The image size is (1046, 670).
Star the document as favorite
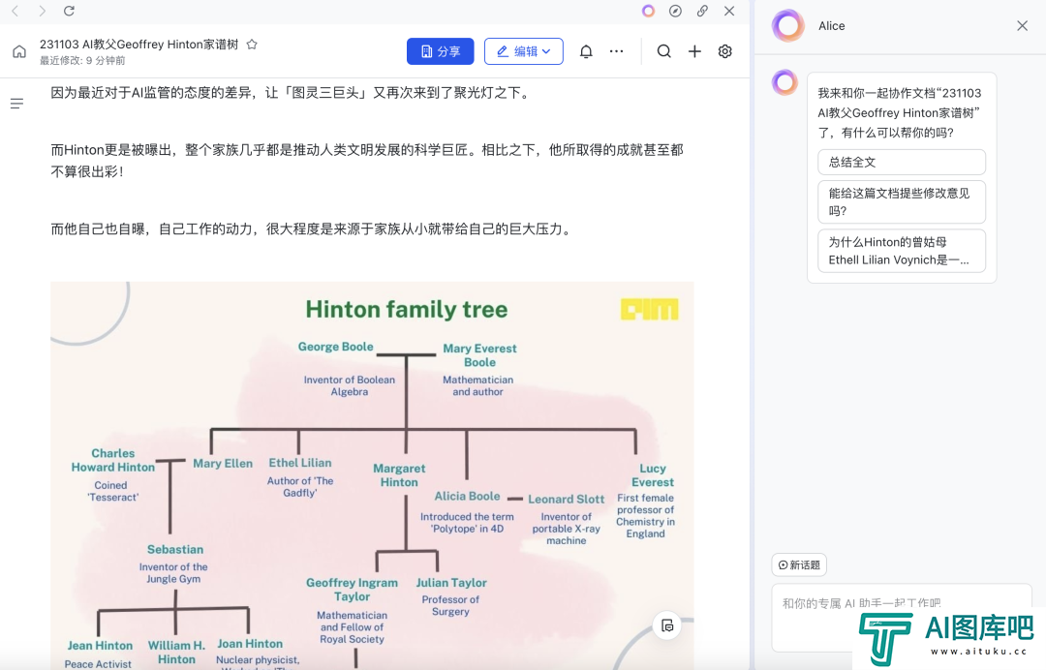252,44
